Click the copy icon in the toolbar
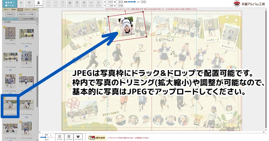 [63, 4]
